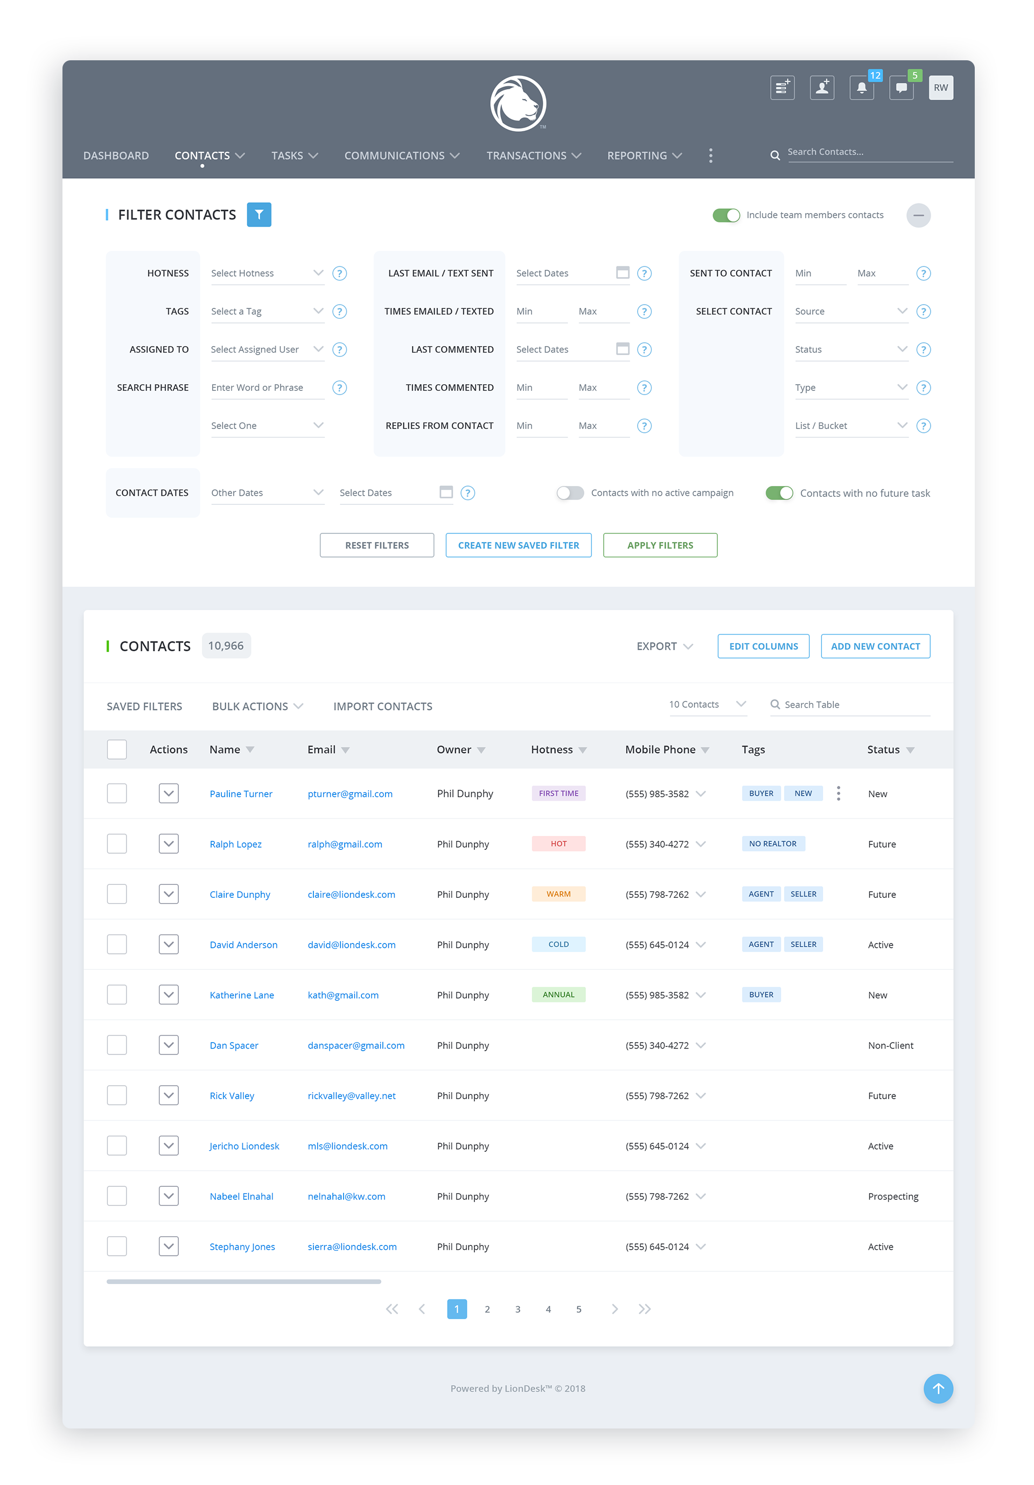This screenshot has height=1485, width=1034.
Task: Collapse the filter panel with minus icon
Action: pos(918,215)
